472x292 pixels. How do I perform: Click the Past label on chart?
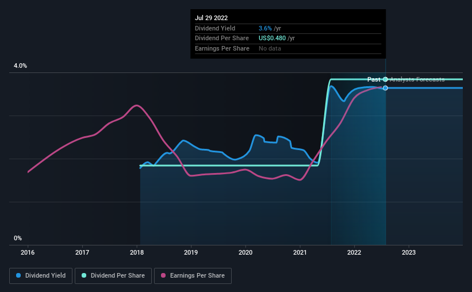coord(374,79)
